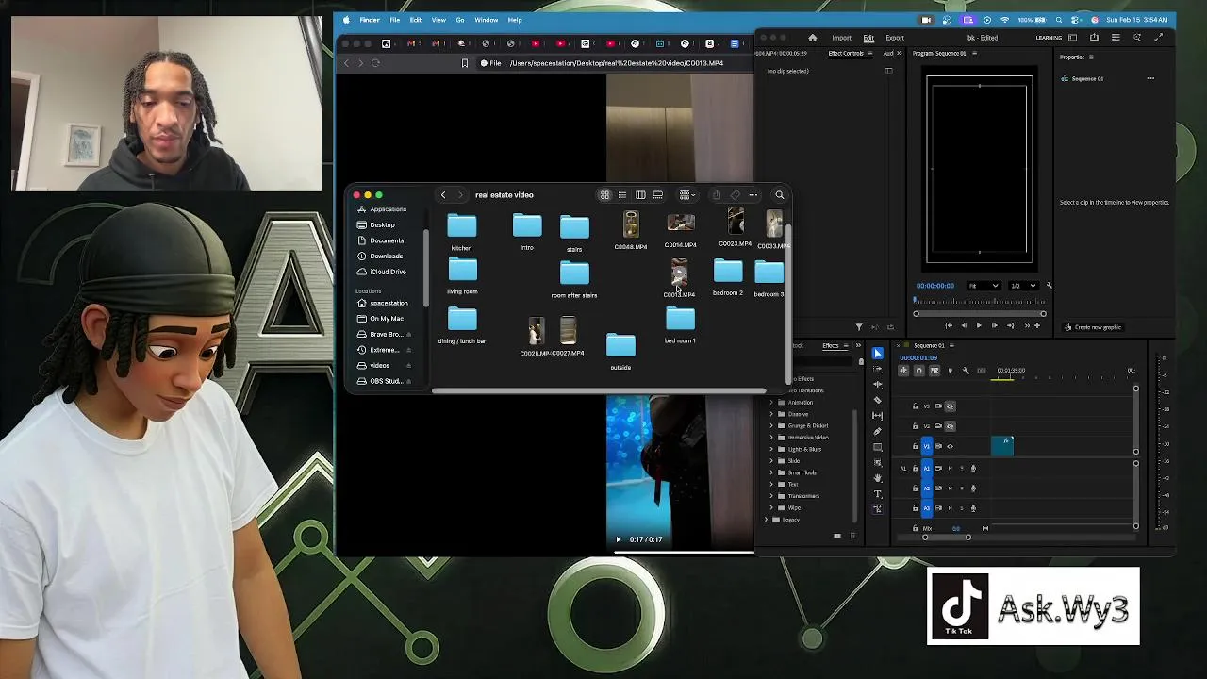Click Finder back arrow
Image resolution: width=1207 pixels, height=679 pixels.
[443, 195]
